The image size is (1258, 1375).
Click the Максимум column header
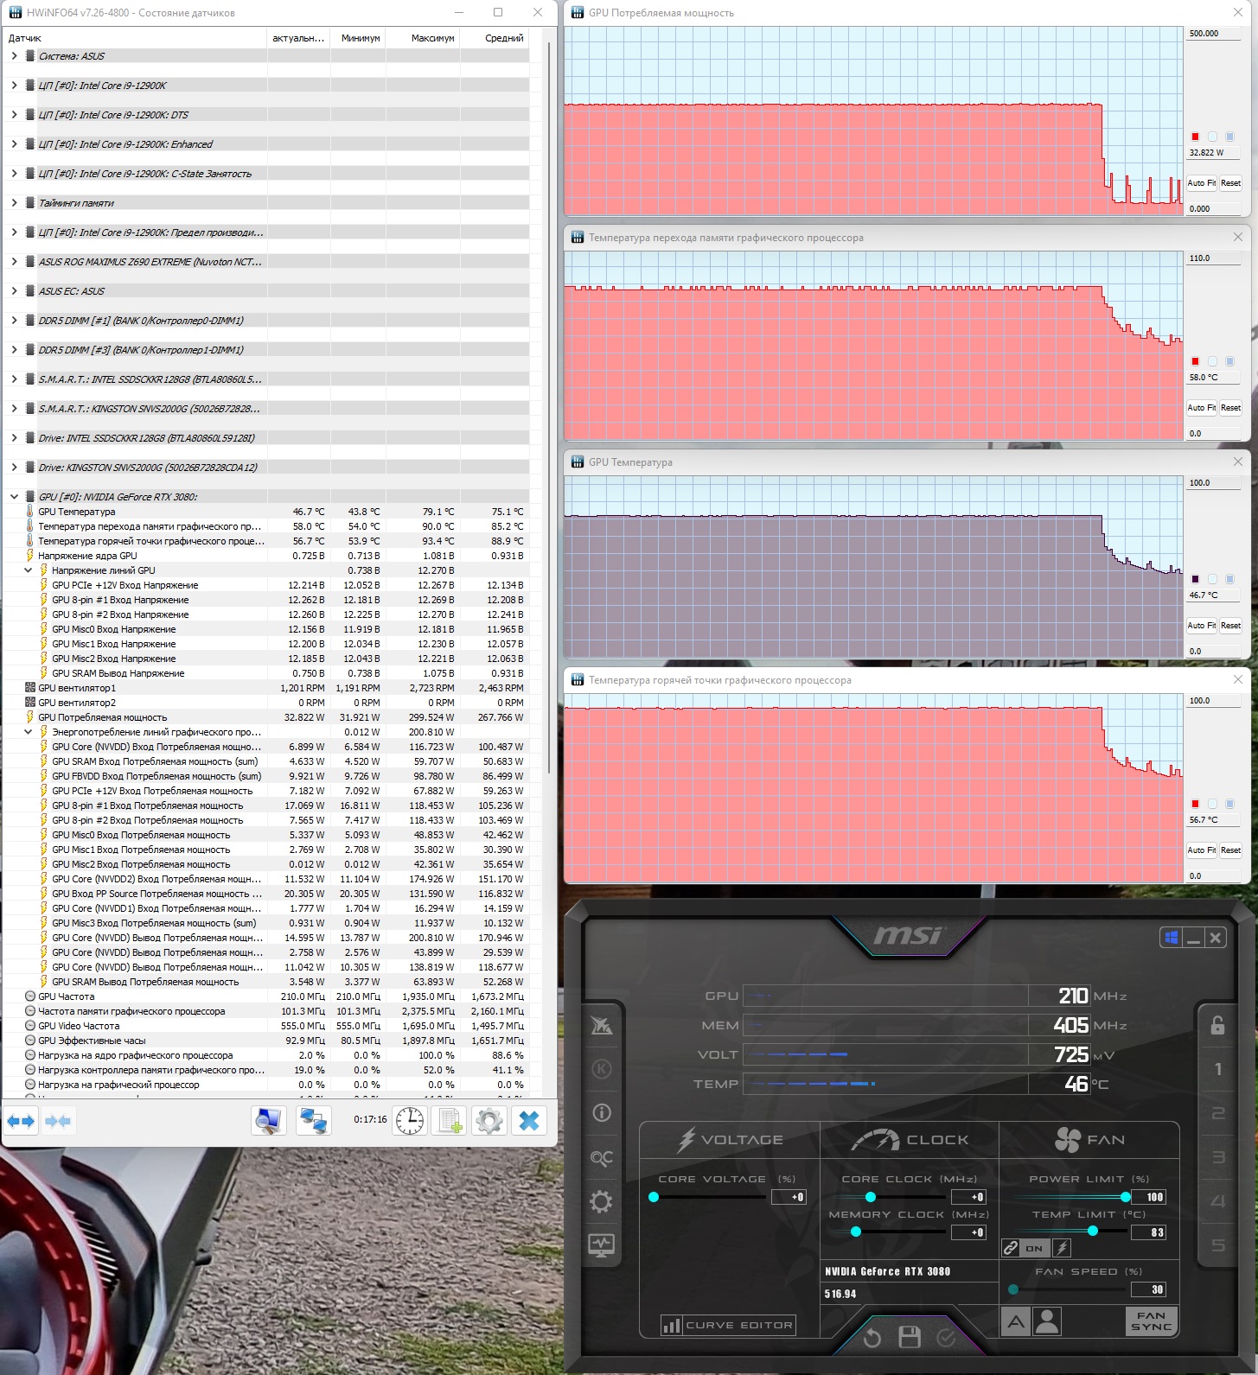point(422,38)
